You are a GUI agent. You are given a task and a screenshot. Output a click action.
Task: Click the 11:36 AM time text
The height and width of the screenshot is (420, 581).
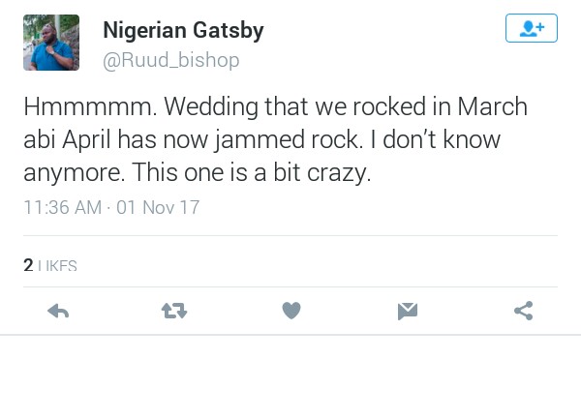pyautogui.click(x=62, y=207)
